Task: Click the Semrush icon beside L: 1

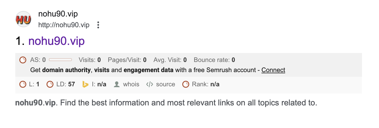Action: 23,84
